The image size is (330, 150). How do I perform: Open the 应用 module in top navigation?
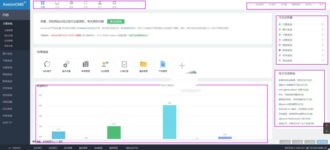point(57,5)
